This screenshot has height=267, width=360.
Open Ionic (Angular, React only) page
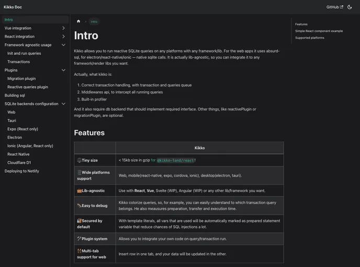[30, 146]
